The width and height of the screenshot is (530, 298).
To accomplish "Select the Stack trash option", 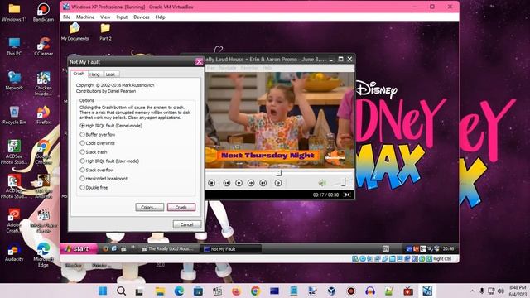I will coord(94,152).
